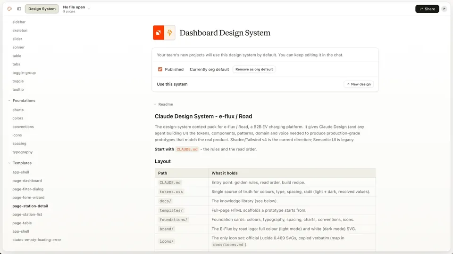Screen dimensions: 453x254
Task: Click the Currently org default label
Action: tap(209, 70)
